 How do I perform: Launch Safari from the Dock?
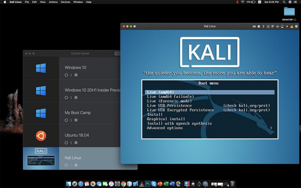(81, 184)
